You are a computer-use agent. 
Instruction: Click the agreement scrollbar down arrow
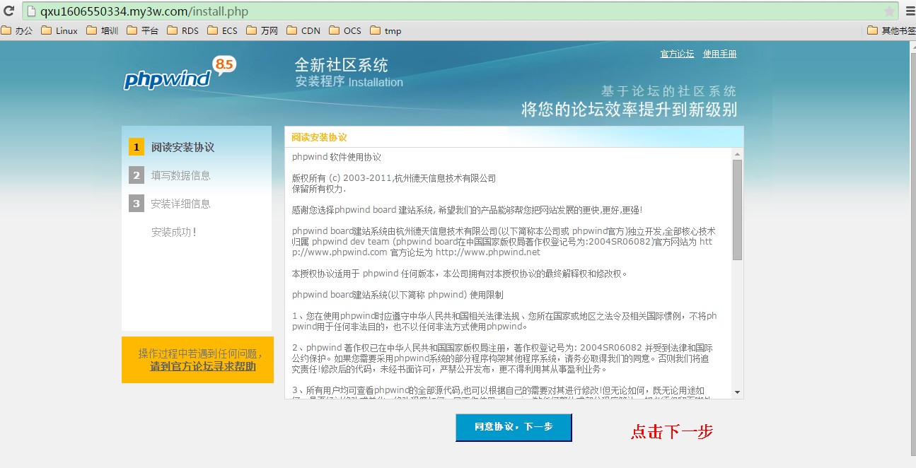737,392
